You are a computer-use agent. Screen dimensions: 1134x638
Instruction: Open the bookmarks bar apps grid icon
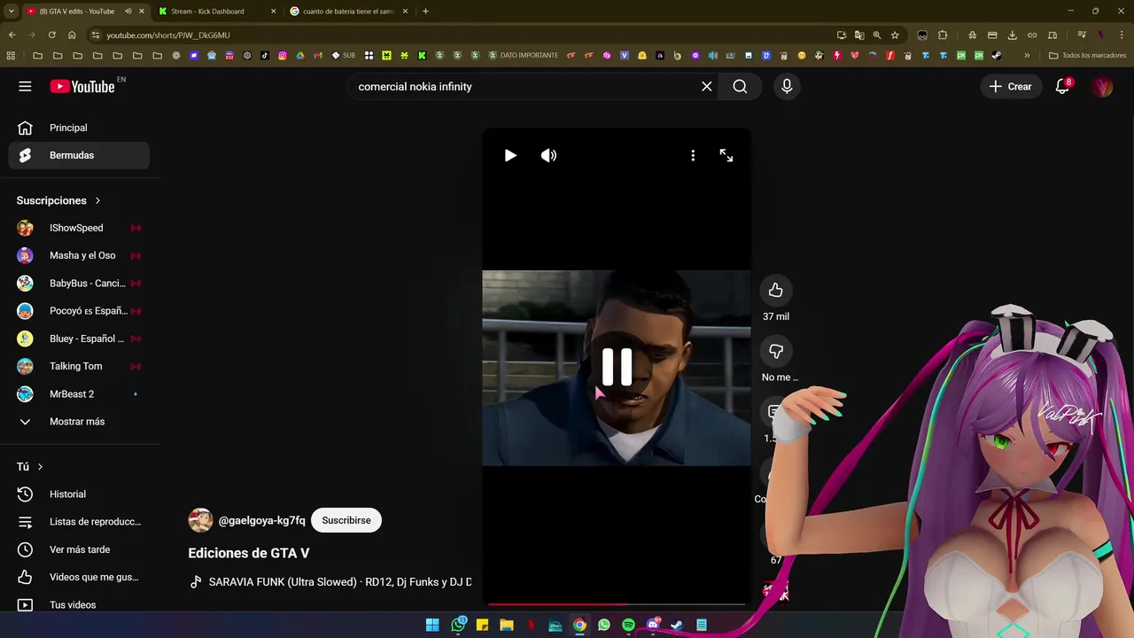(x=11, y=55)
